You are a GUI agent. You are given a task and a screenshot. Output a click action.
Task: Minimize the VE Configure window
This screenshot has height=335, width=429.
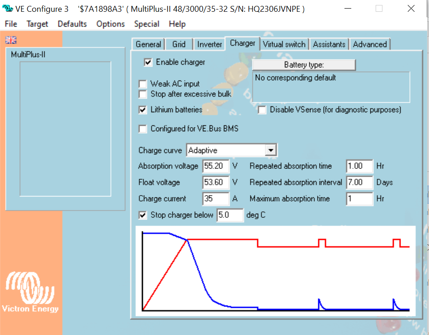pyautogui.click(x=348, y=9)
